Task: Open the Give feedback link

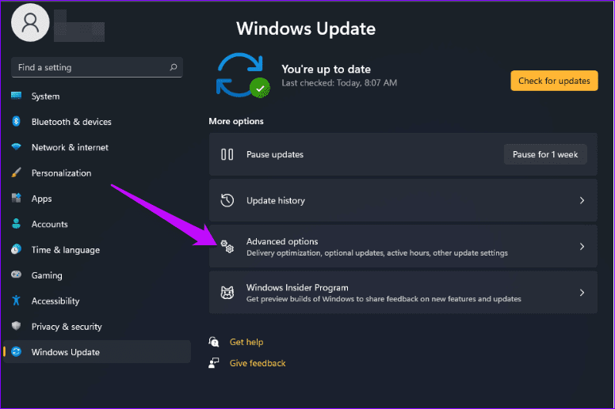Action: 258,363
